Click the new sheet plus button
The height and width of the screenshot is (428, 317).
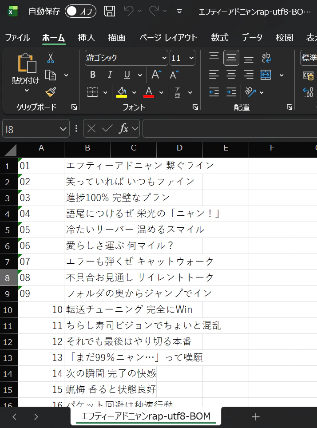click(x=256, y=416)
